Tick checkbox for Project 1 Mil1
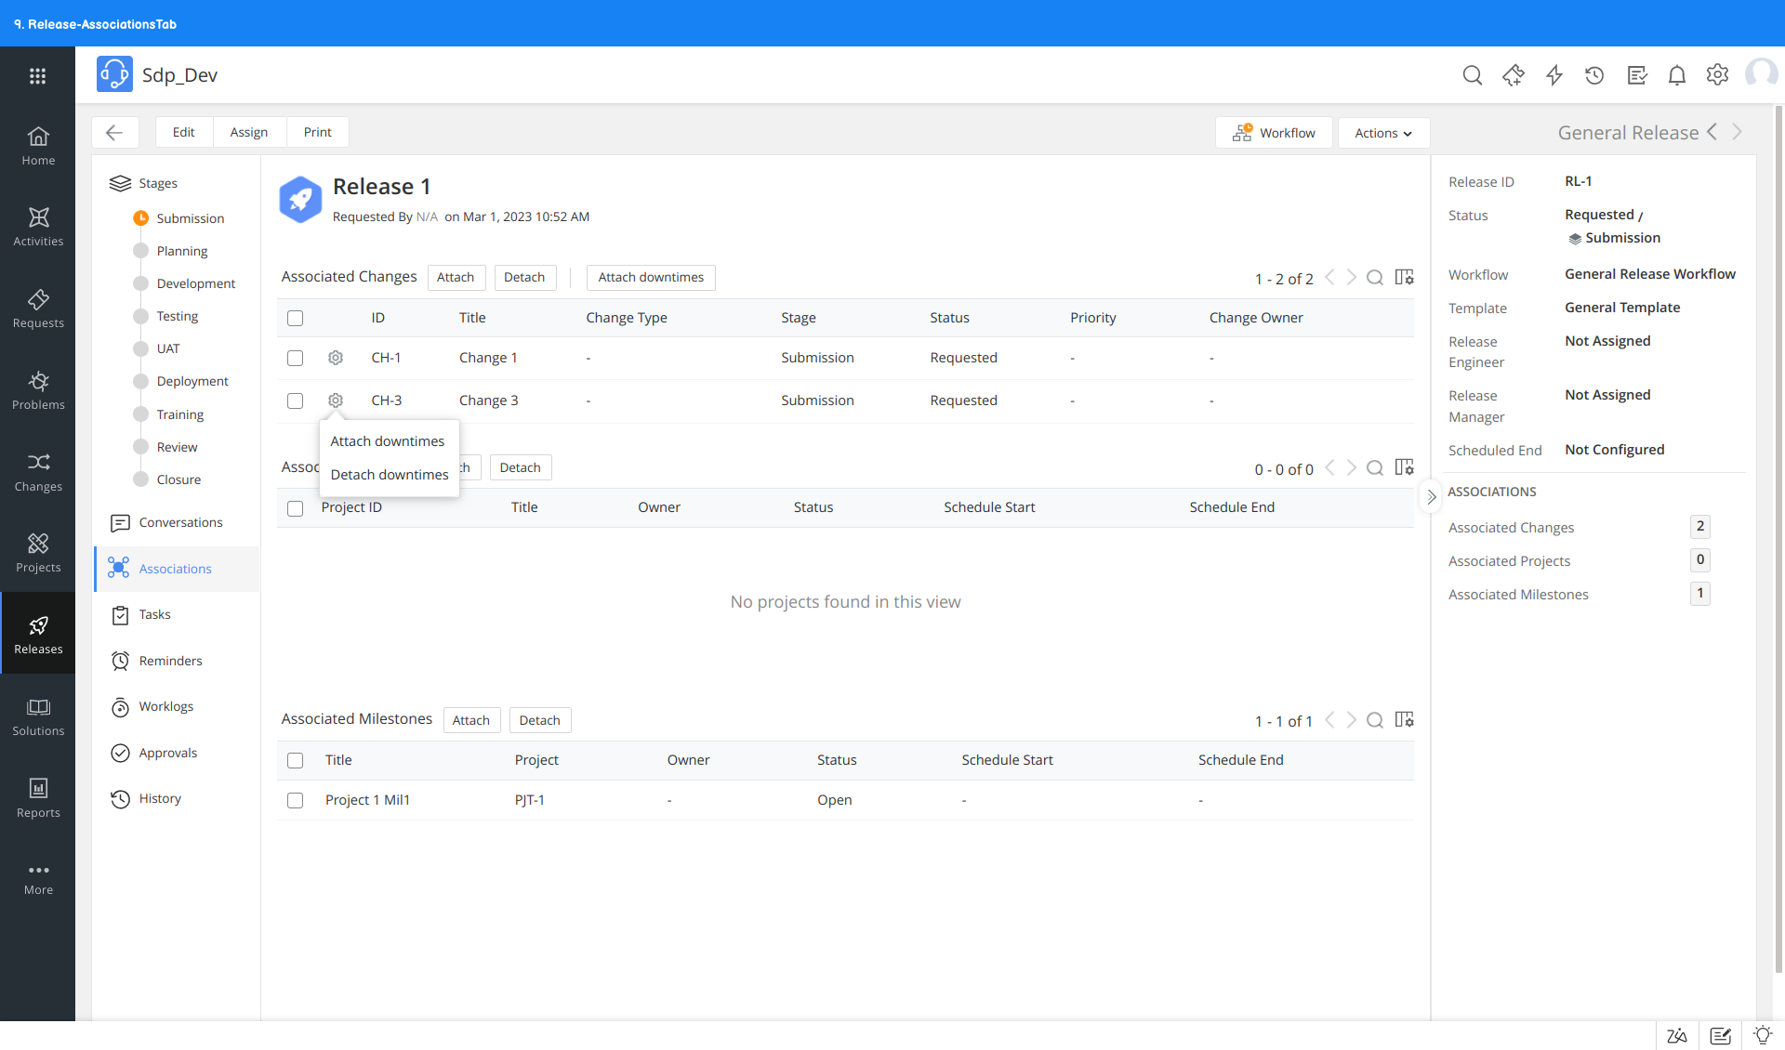 click(x=295, y=800)
